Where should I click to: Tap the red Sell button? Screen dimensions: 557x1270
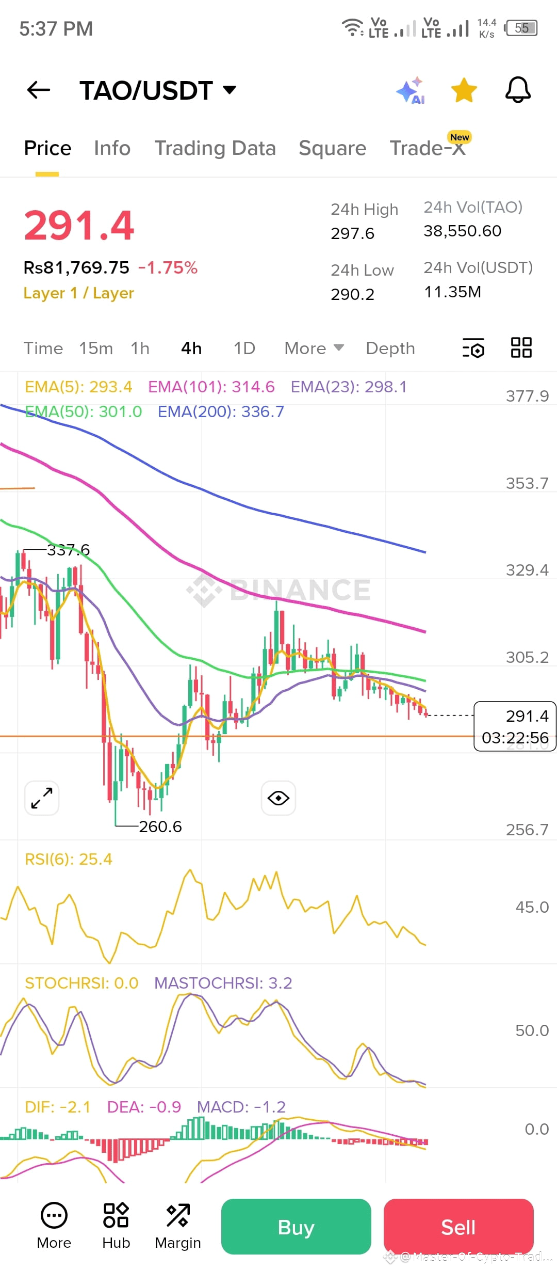coord(458,1227)
